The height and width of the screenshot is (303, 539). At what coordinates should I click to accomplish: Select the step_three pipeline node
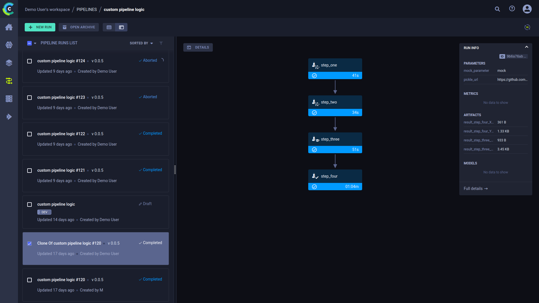[335, 143]
